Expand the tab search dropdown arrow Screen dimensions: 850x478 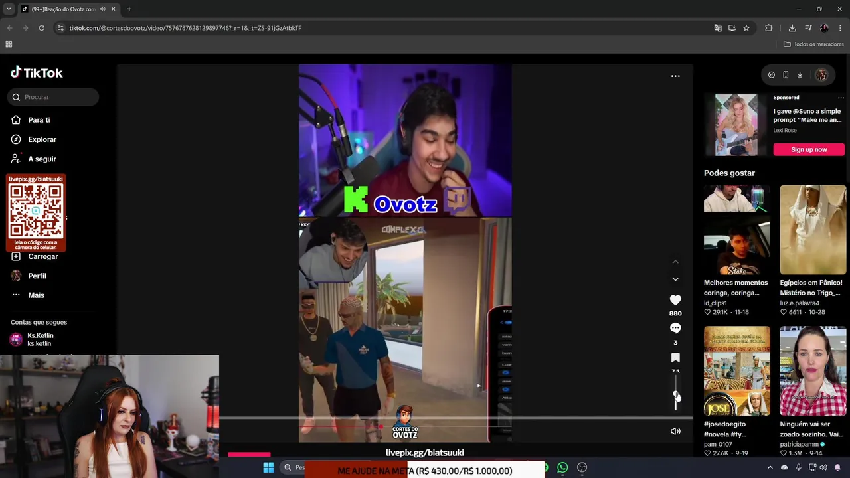(x=9, y=9)
